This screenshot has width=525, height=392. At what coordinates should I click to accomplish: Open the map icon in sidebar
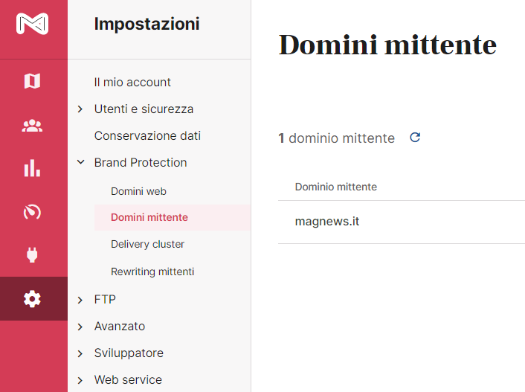[x=32, y=81]
